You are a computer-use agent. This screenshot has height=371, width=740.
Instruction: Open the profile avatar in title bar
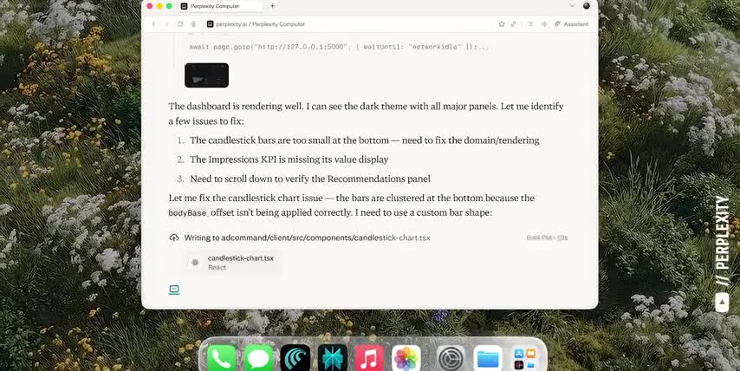pyautogui.click(x=587, y=6)
